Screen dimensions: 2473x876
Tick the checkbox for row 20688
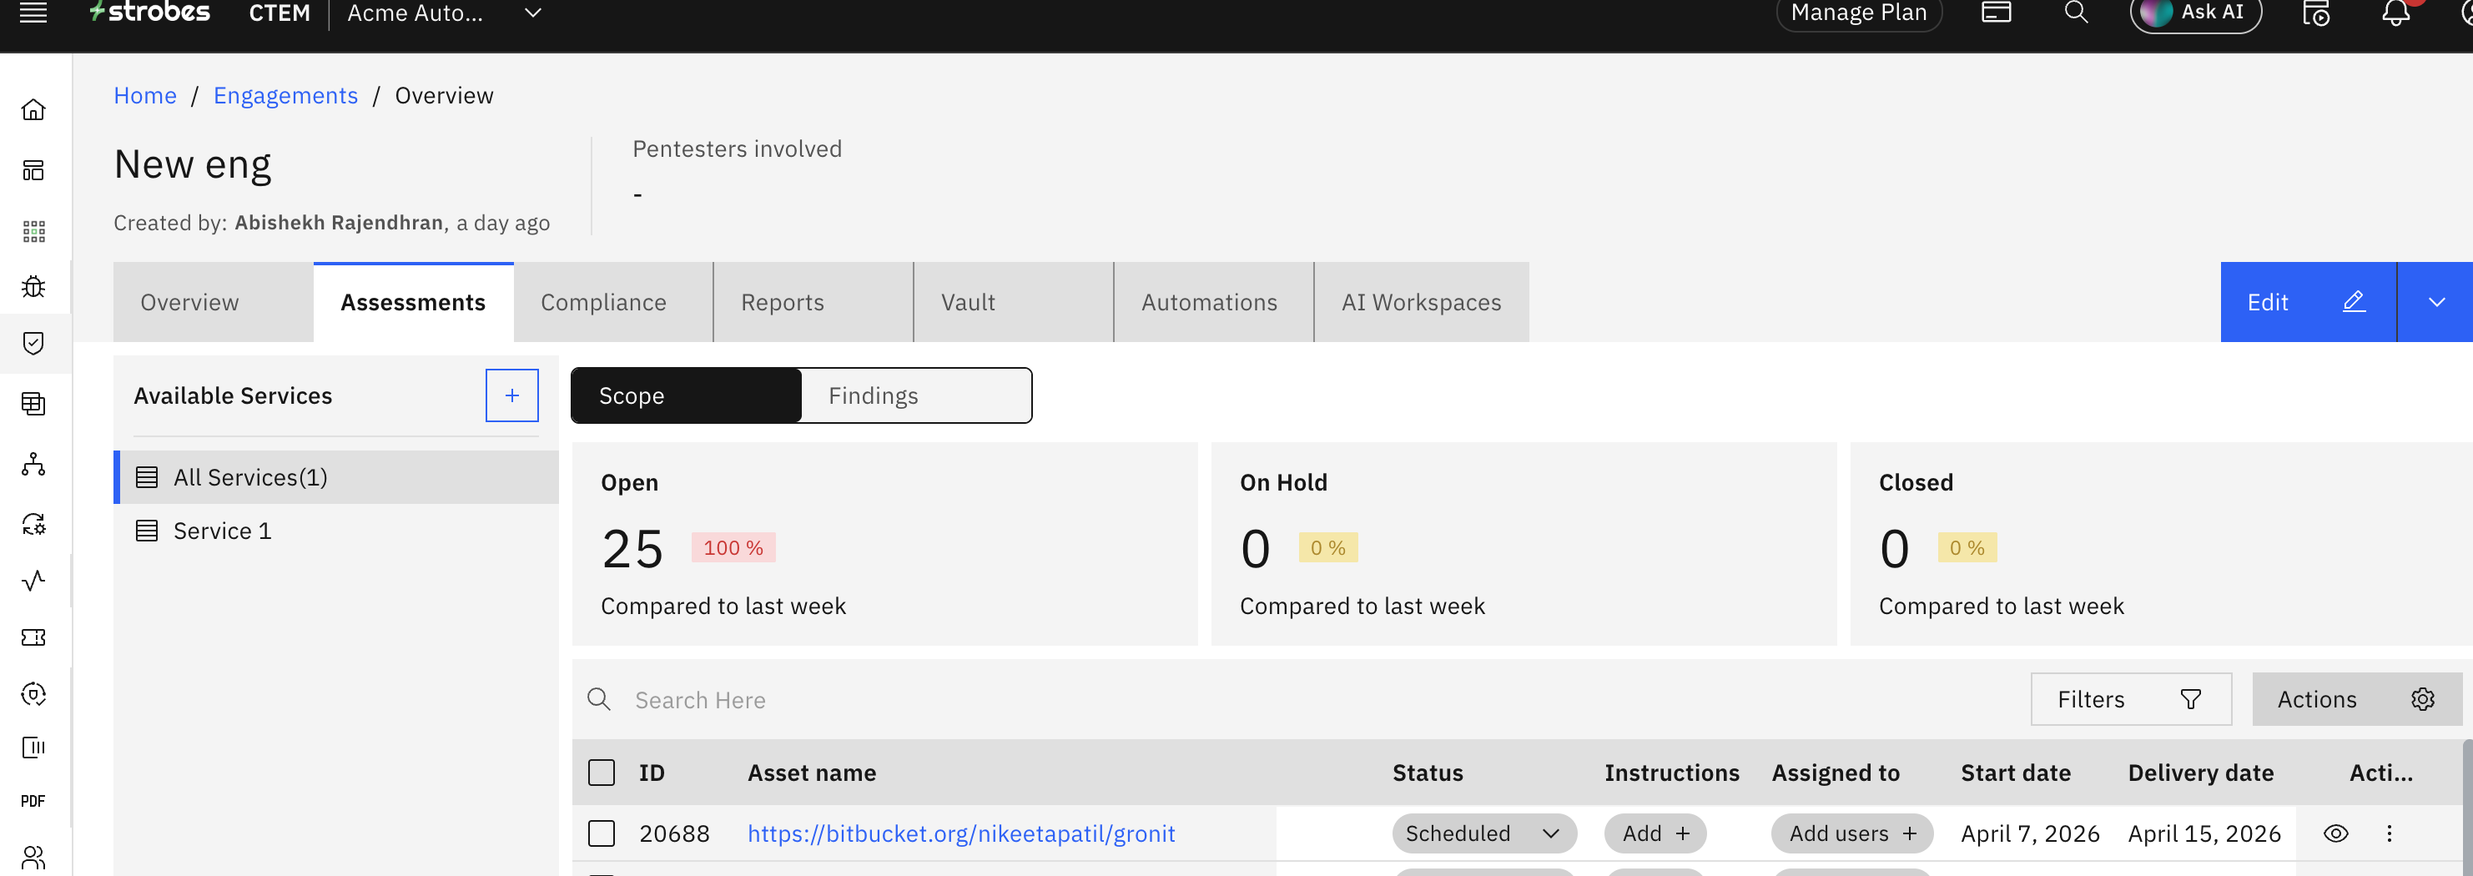tap(602, 833)
